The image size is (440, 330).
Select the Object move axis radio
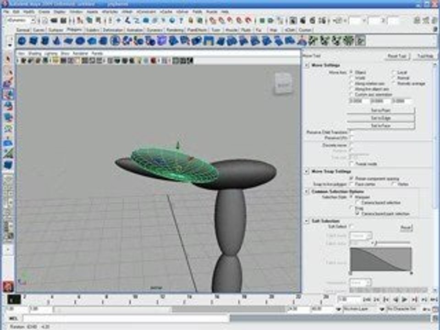point(352,72)
